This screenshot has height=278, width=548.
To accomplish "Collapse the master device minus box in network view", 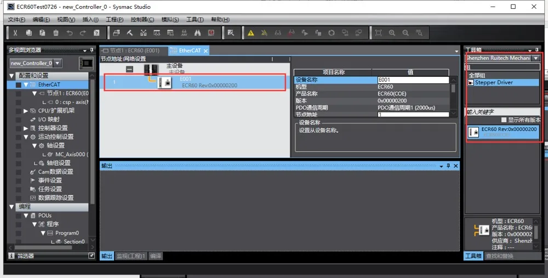I will point(129,69).
